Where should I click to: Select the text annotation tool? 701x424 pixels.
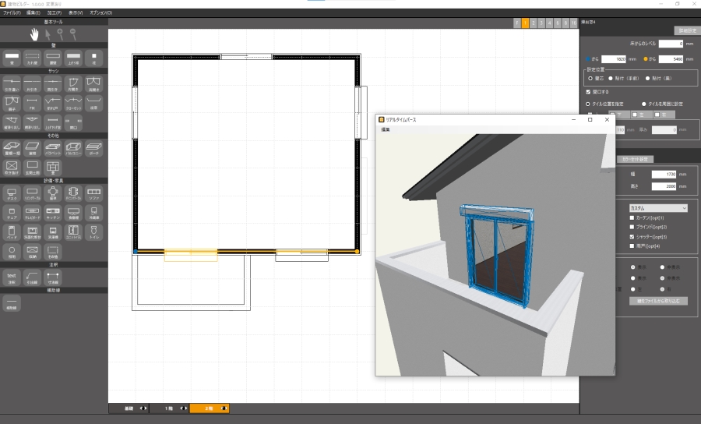point(12,277)
